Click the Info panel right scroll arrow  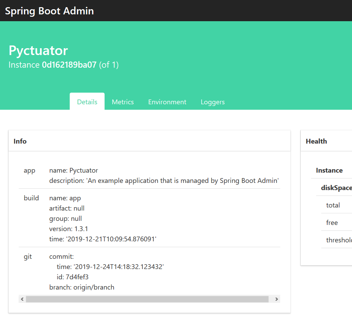[276, 299]
